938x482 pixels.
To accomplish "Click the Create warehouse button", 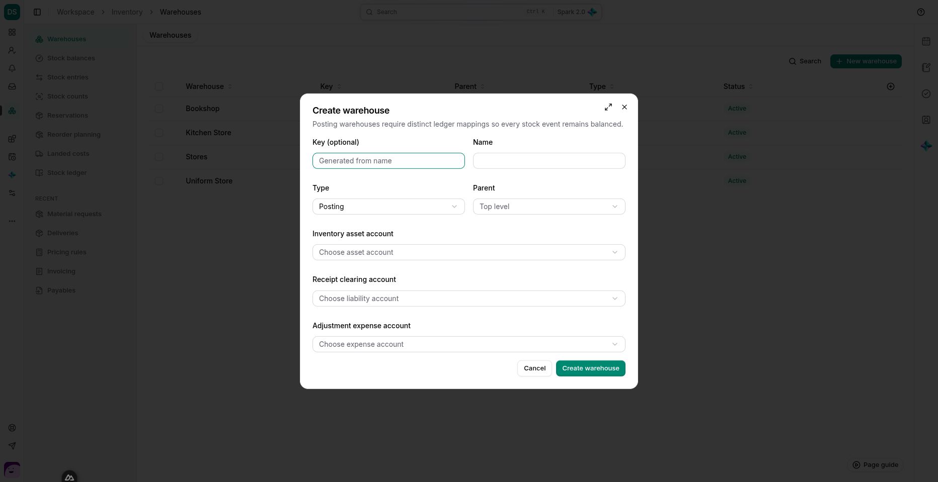I will (591, 368).
